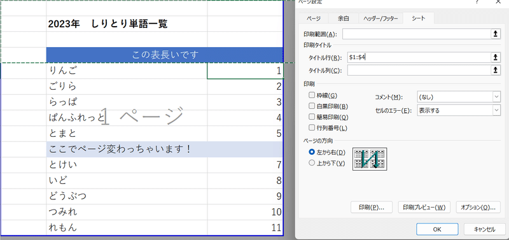Image resolution: width=509 pixels, height=240 pixels.
Task: Open the オプション(O)... button
Action: (478, 207)
